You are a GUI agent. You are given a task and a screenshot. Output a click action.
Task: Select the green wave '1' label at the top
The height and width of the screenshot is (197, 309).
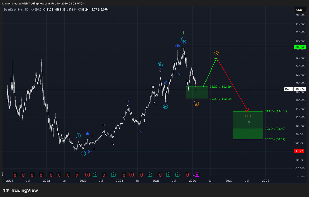183,33
